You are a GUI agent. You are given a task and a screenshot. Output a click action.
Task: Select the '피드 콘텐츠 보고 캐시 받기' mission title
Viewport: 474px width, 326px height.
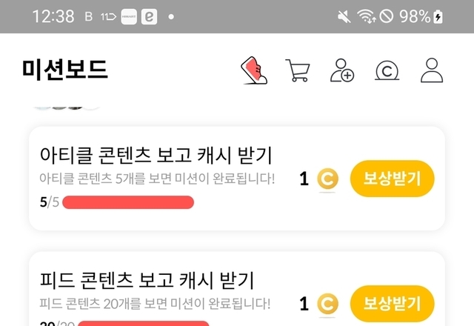click(147, 281)
